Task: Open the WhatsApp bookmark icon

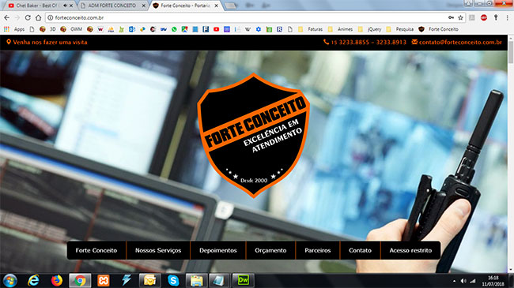Action: pyautogui.click(x=174, y=29)
